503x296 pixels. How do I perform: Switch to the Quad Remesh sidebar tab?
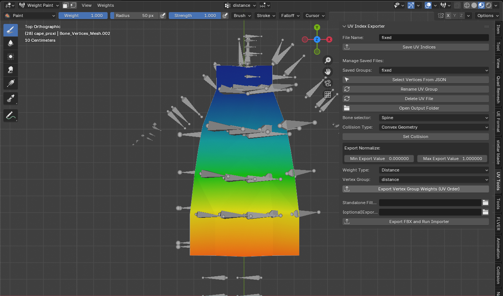click(x=498, y=90)
